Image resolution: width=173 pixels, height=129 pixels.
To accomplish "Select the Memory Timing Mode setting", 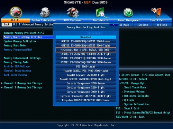I will click(16, 62).
